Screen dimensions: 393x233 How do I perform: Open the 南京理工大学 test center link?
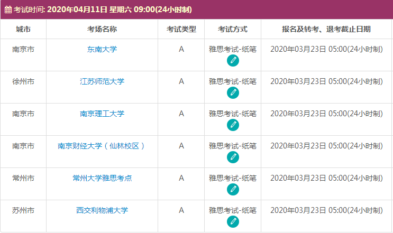(102, 114)
